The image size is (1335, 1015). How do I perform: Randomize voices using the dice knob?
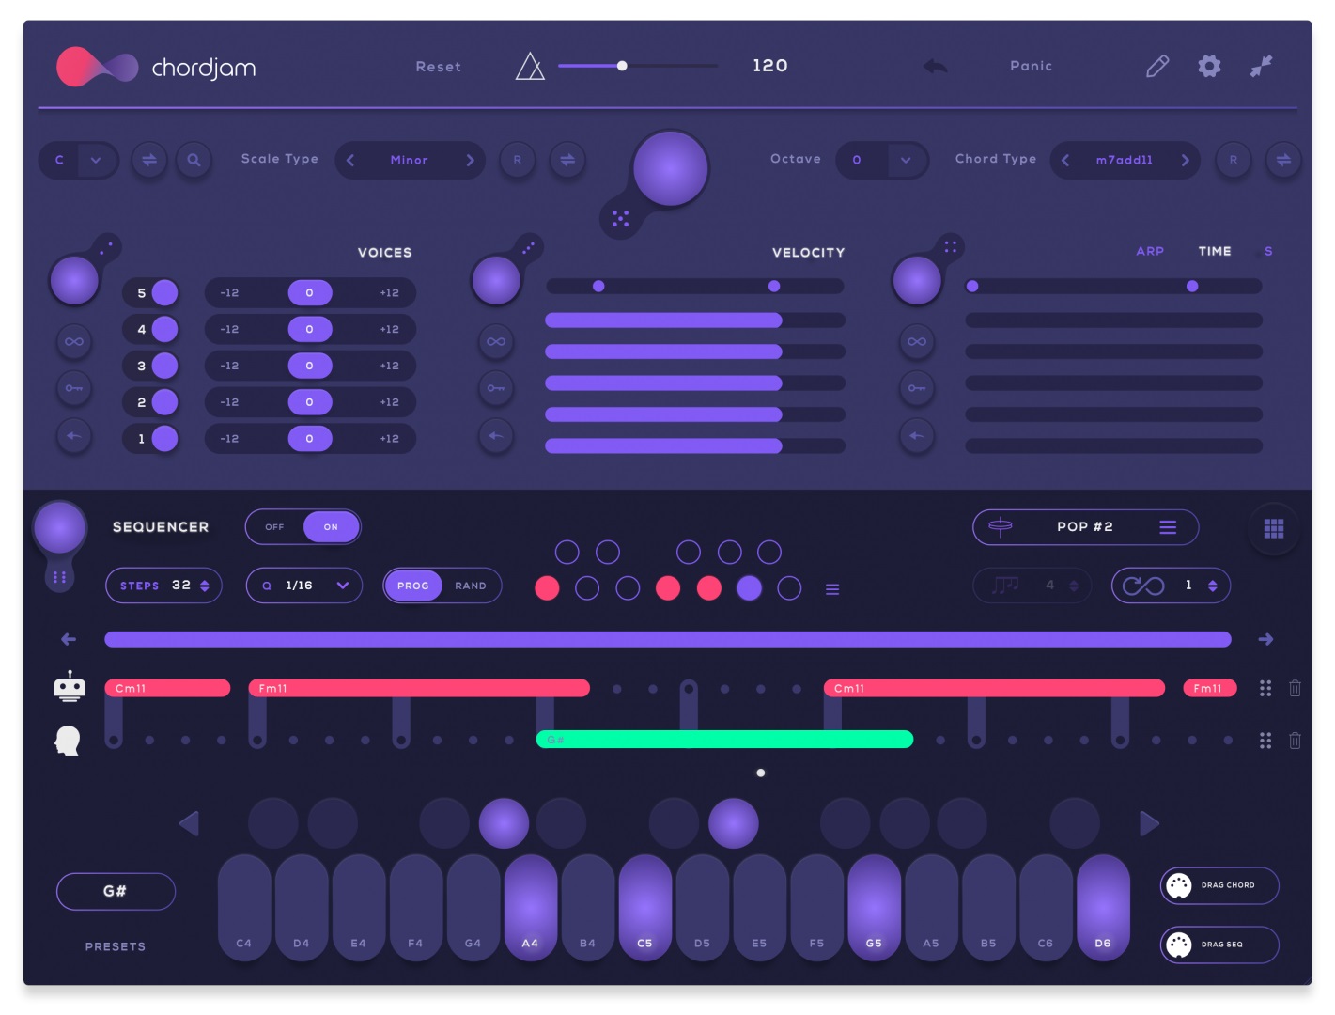[75, 275]
